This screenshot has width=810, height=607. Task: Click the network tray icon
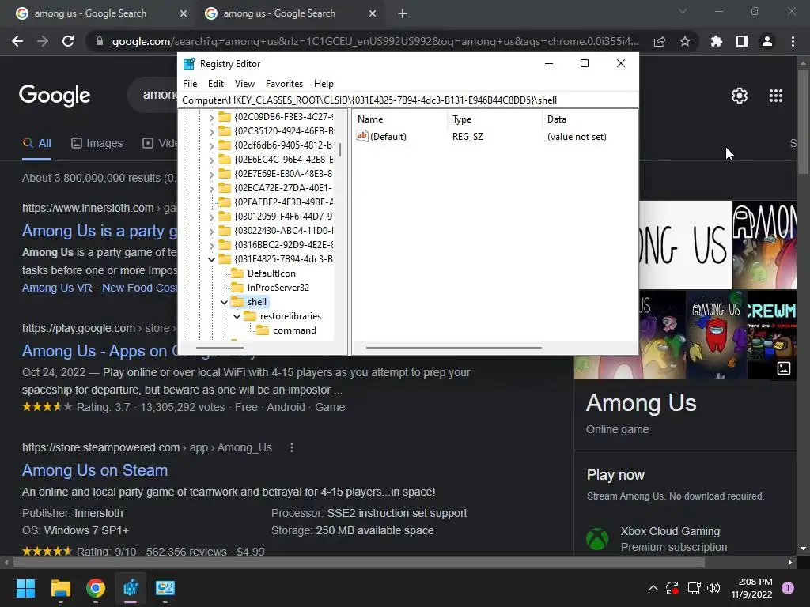tap(694, 588)
